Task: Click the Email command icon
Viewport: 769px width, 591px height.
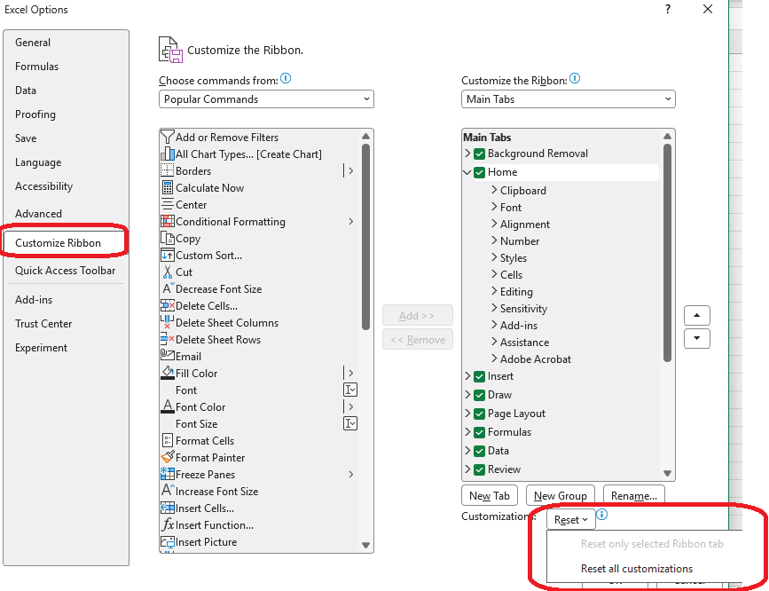Action: click(x=168, y=355)
